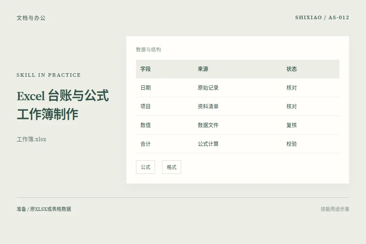
Task: Click the 工作簿.xlsx file name
Action: tap(31, 139)
